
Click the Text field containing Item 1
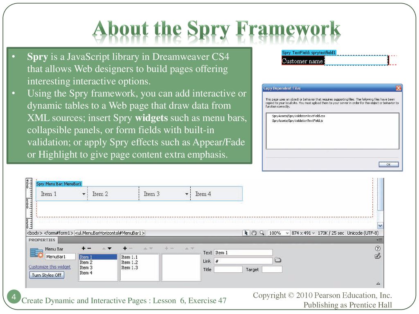point(243,253)
